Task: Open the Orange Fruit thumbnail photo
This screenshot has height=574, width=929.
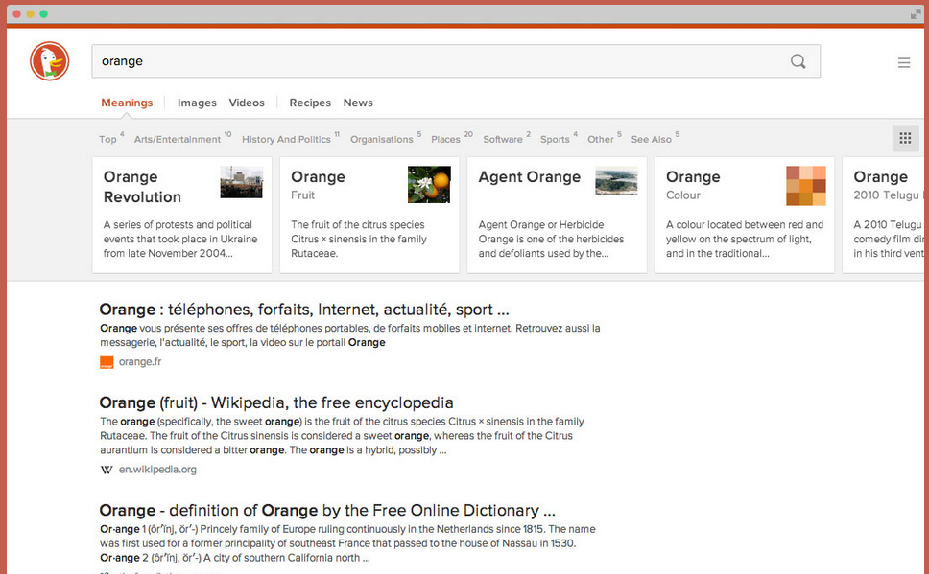Action: [x=429, y=185]
